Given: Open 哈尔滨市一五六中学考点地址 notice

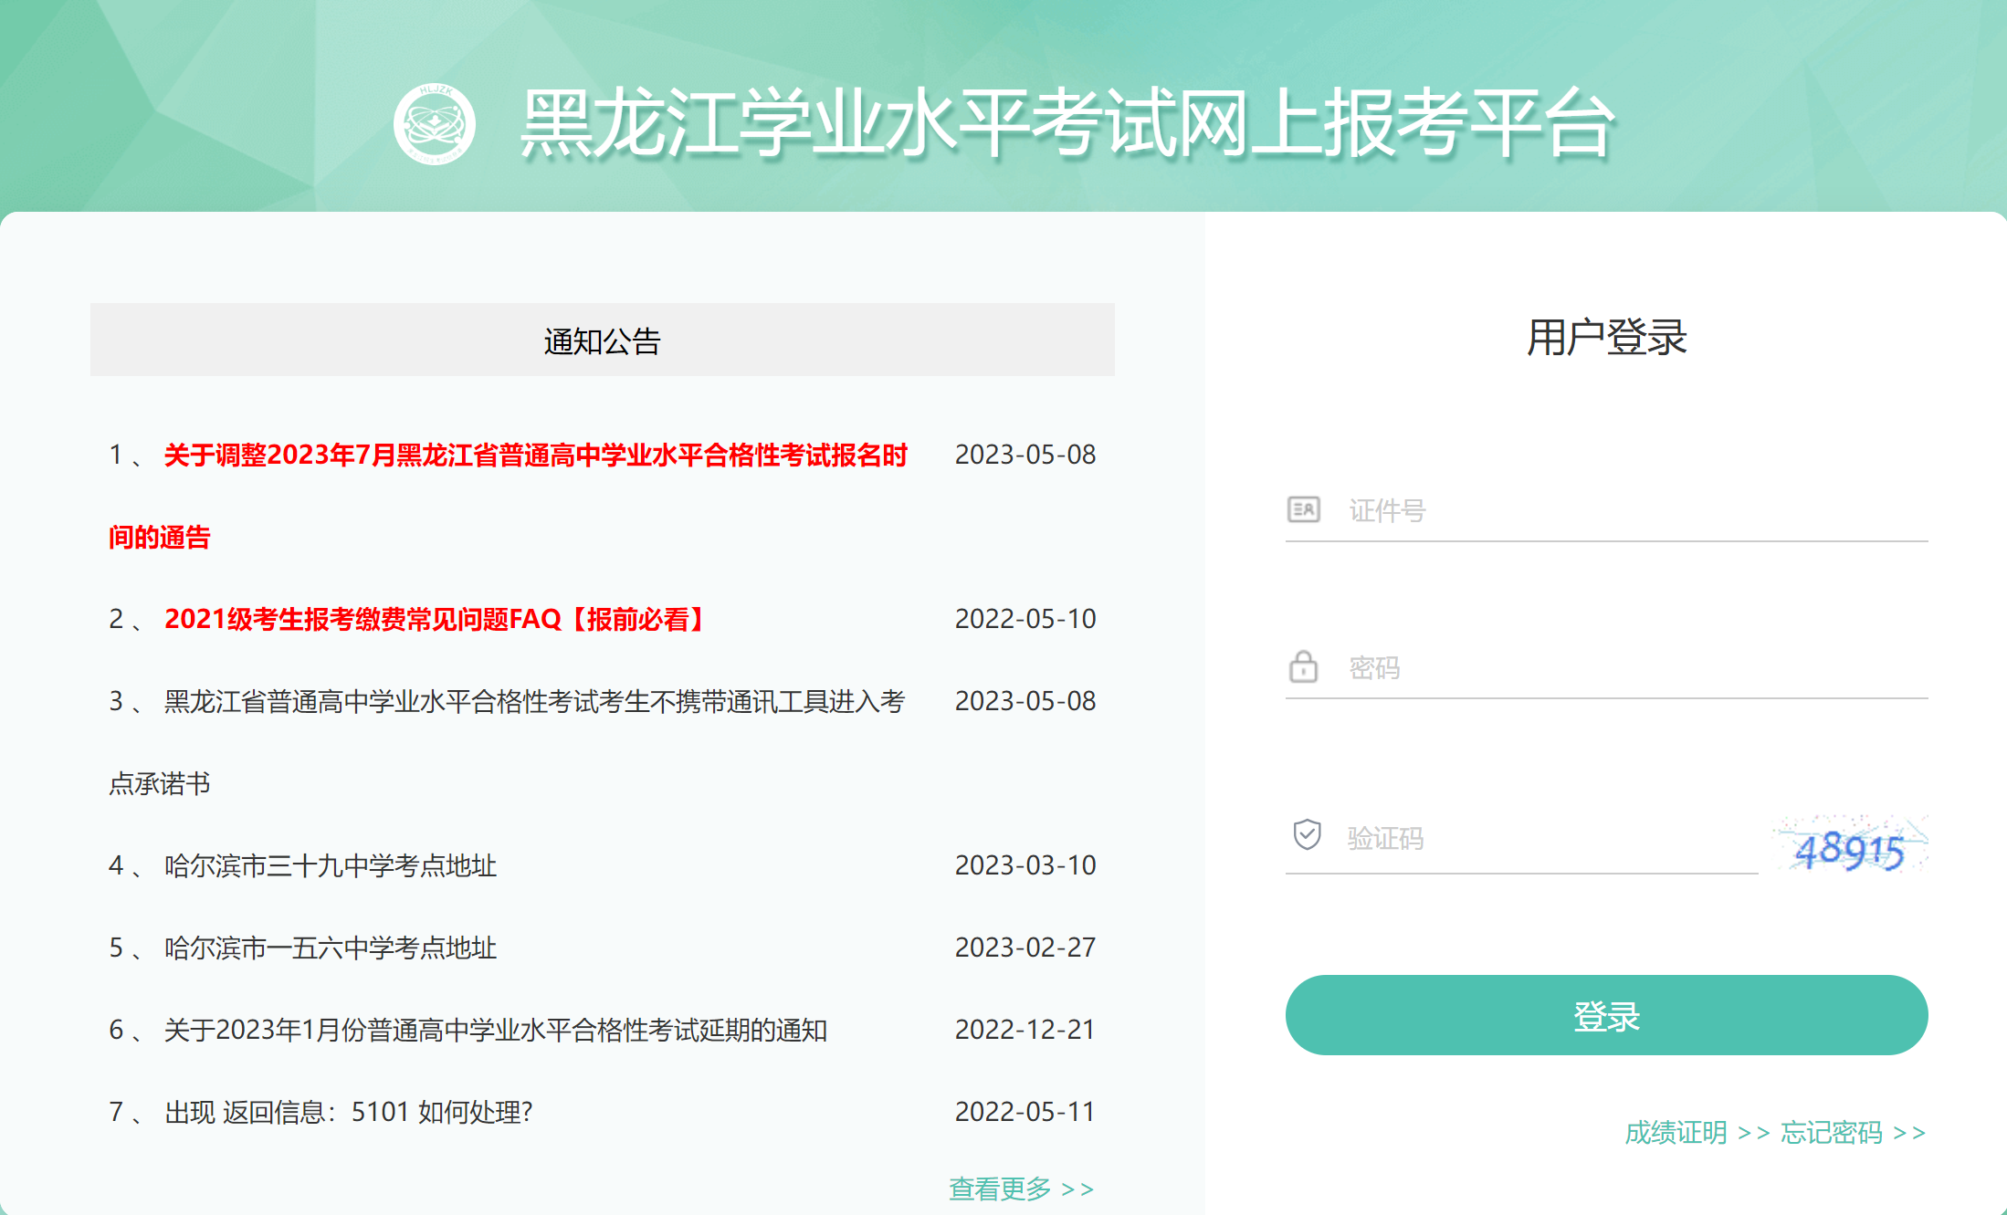Looking at the screenshot, I should point(331,948).
